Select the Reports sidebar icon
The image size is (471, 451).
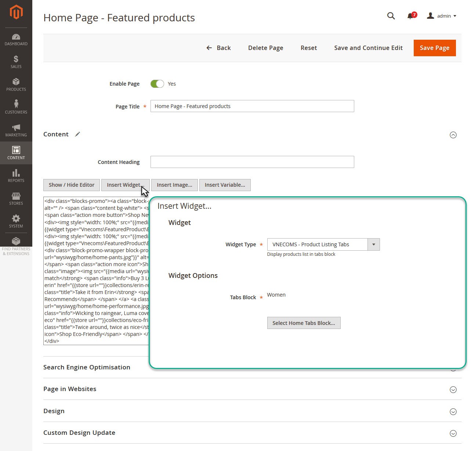click(16, 176)
